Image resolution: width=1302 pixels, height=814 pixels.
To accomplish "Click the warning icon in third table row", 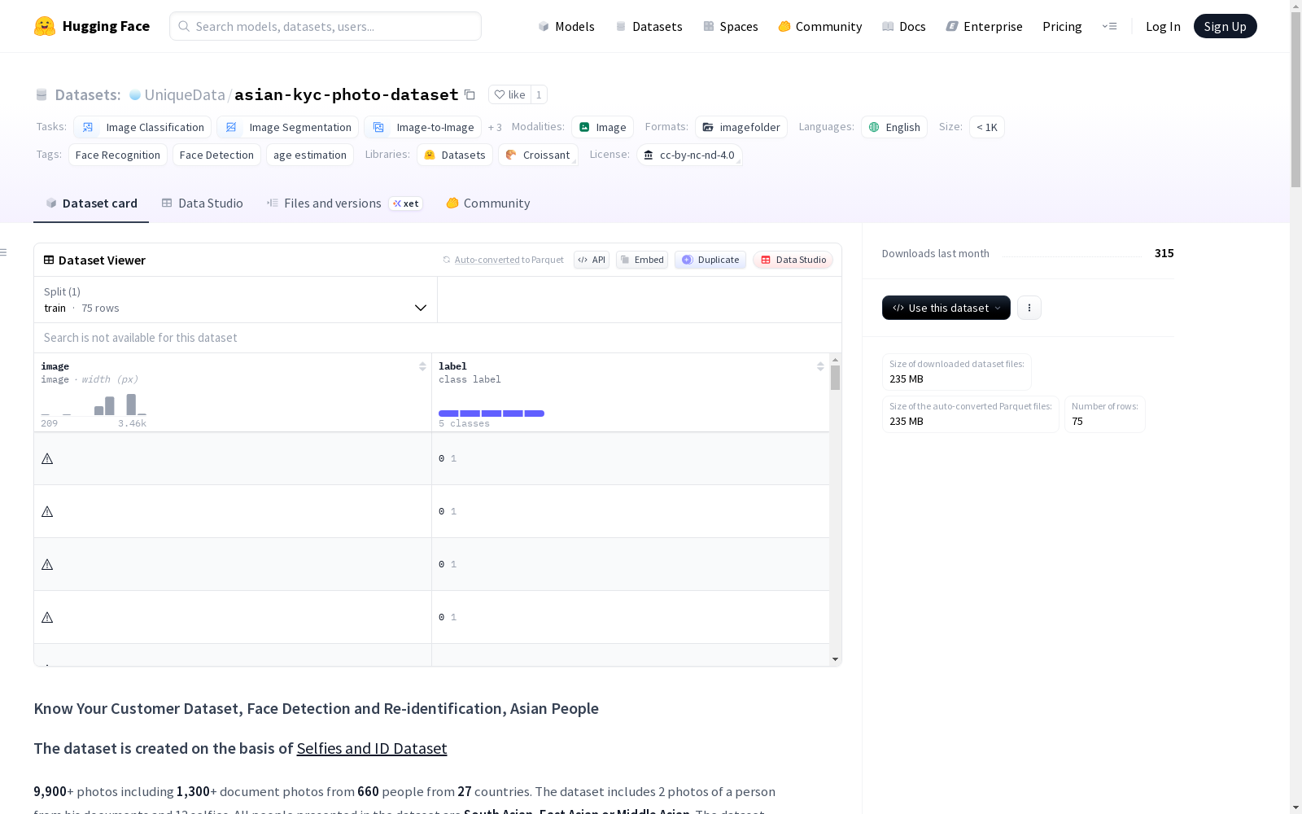I will tap(47, 565).
